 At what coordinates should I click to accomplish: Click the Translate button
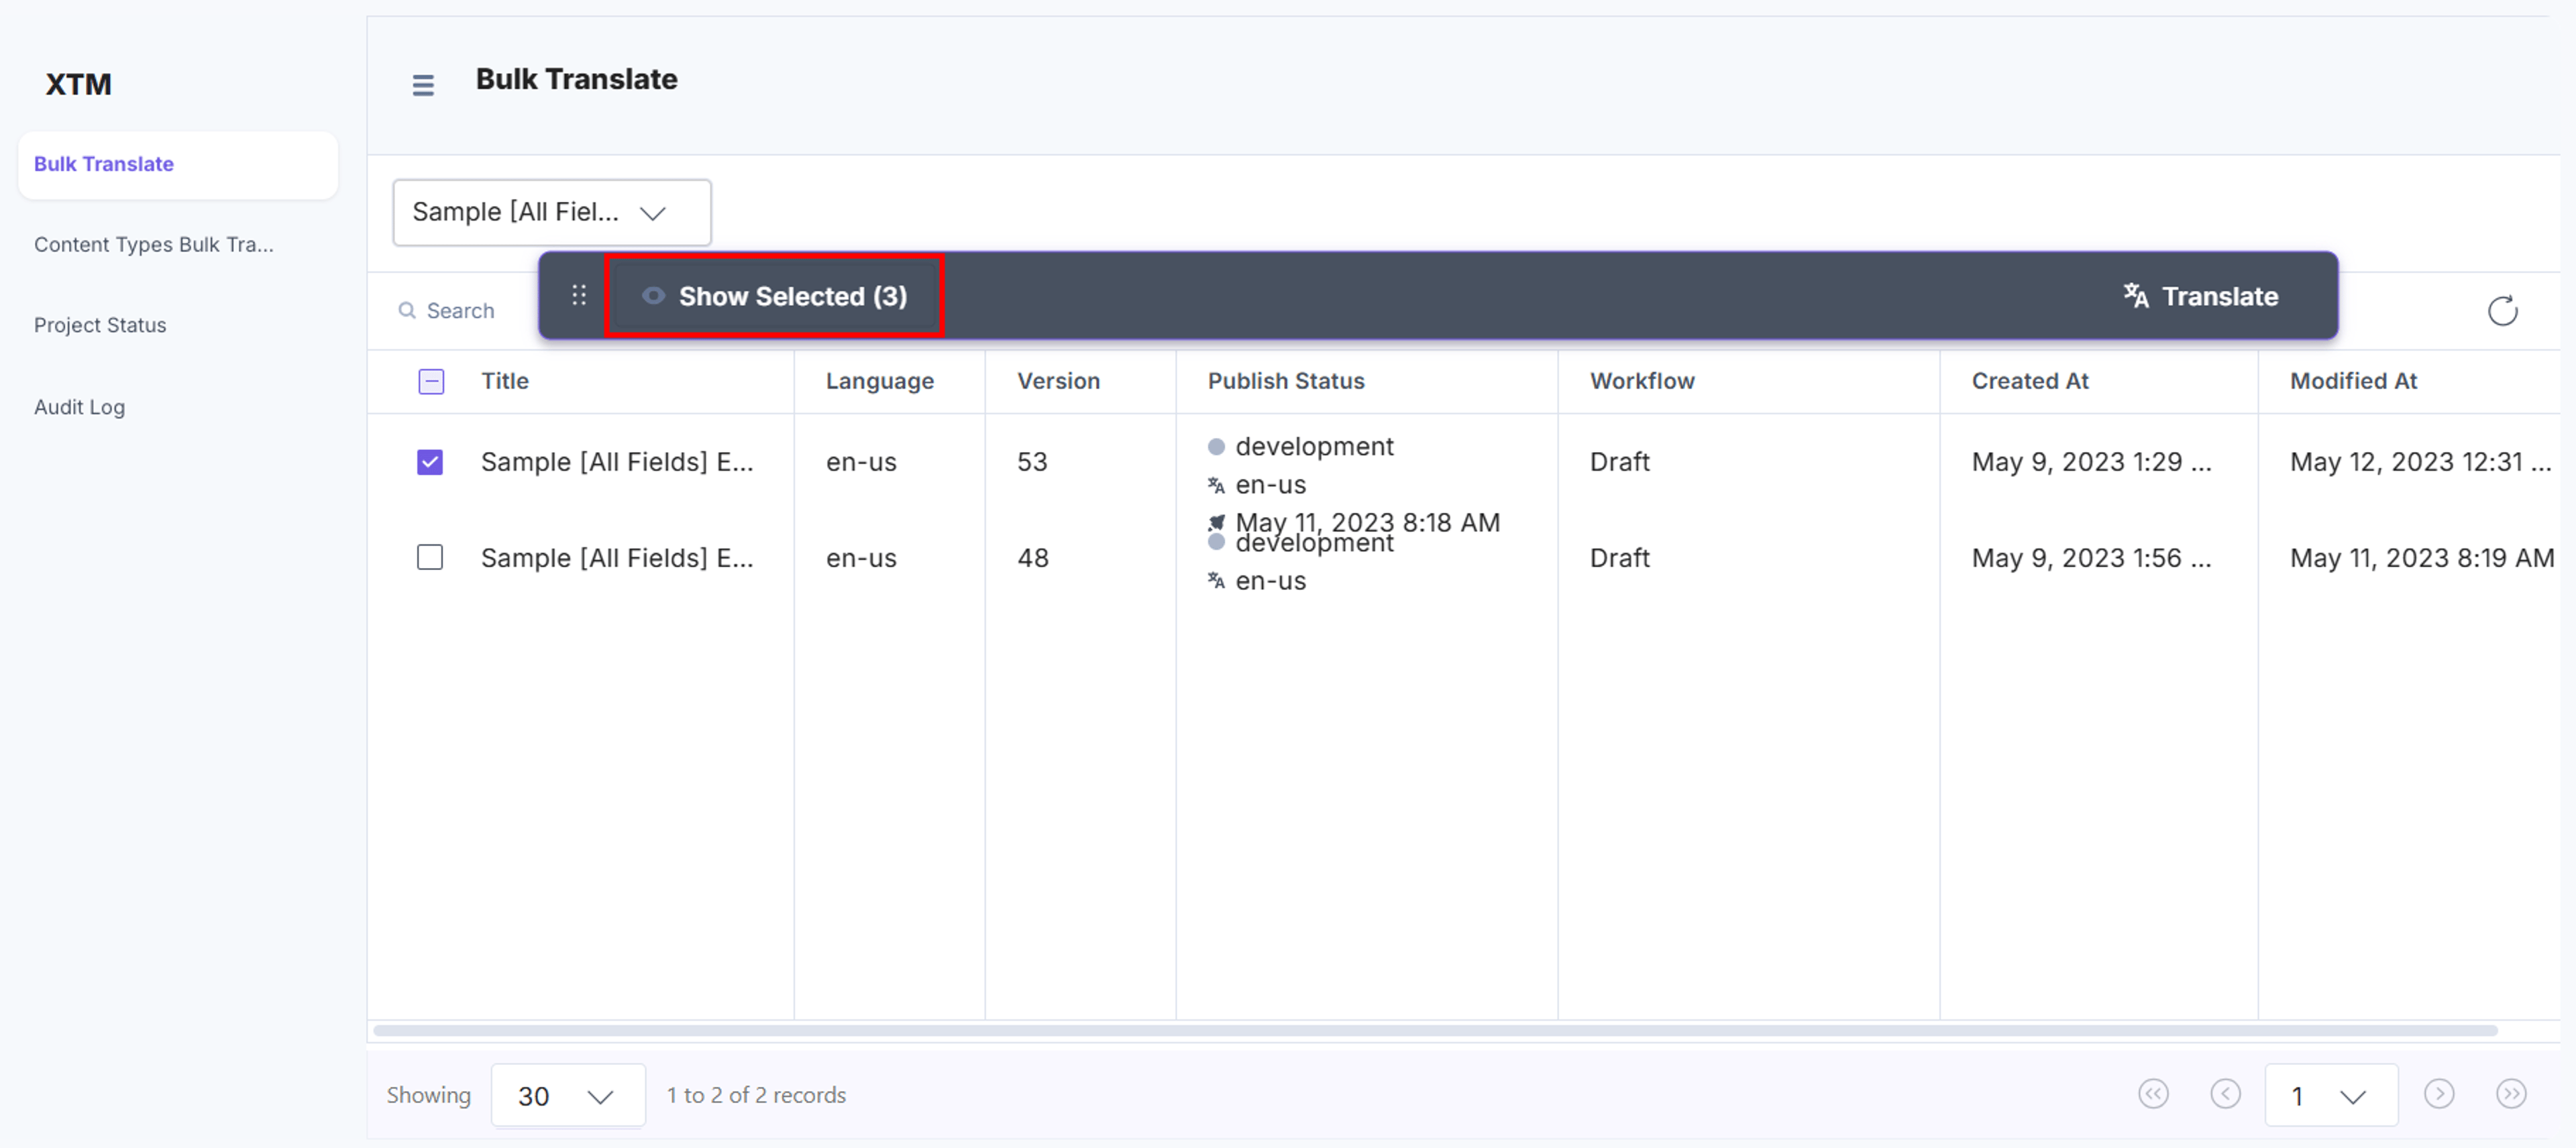point(2200,296)
